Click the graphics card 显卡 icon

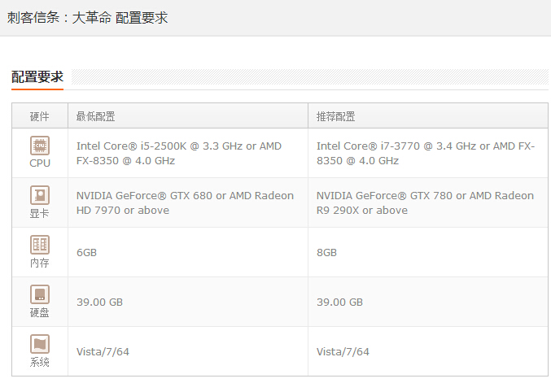pos(40,195)
